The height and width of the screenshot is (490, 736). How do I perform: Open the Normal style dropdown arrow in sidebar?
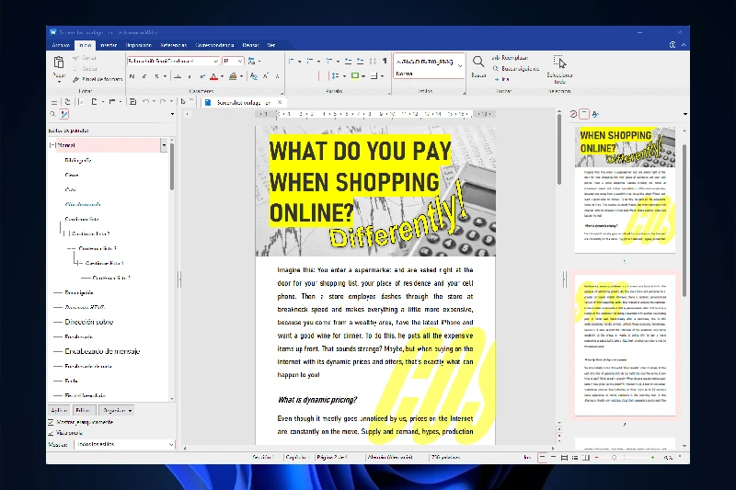[164, 145]
